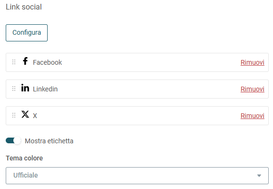The image size is (273, 189).
Task: Select the Facebook label text
Action: click(x=47, y=62)
